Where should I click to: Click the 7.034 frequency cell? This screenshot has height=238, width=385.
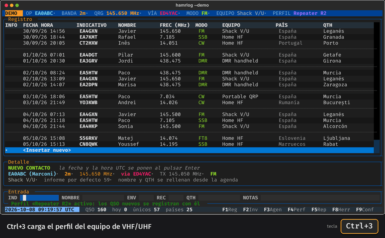167,97
